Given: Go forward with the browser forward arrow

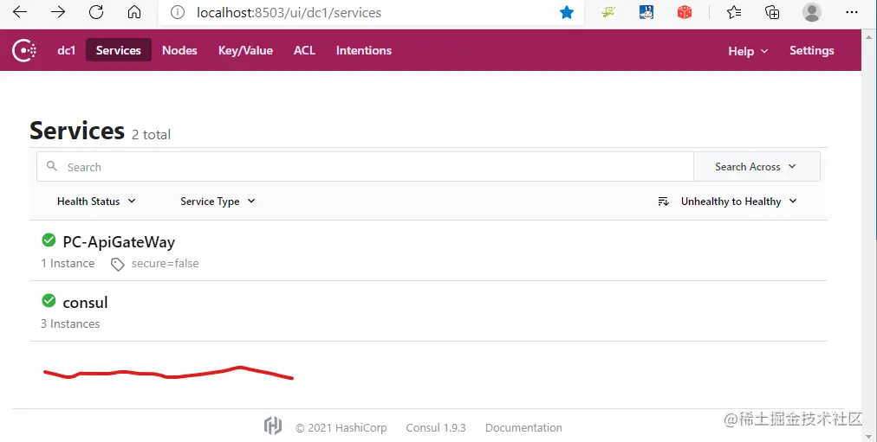Looking at the screenshot, I should 58,12.
